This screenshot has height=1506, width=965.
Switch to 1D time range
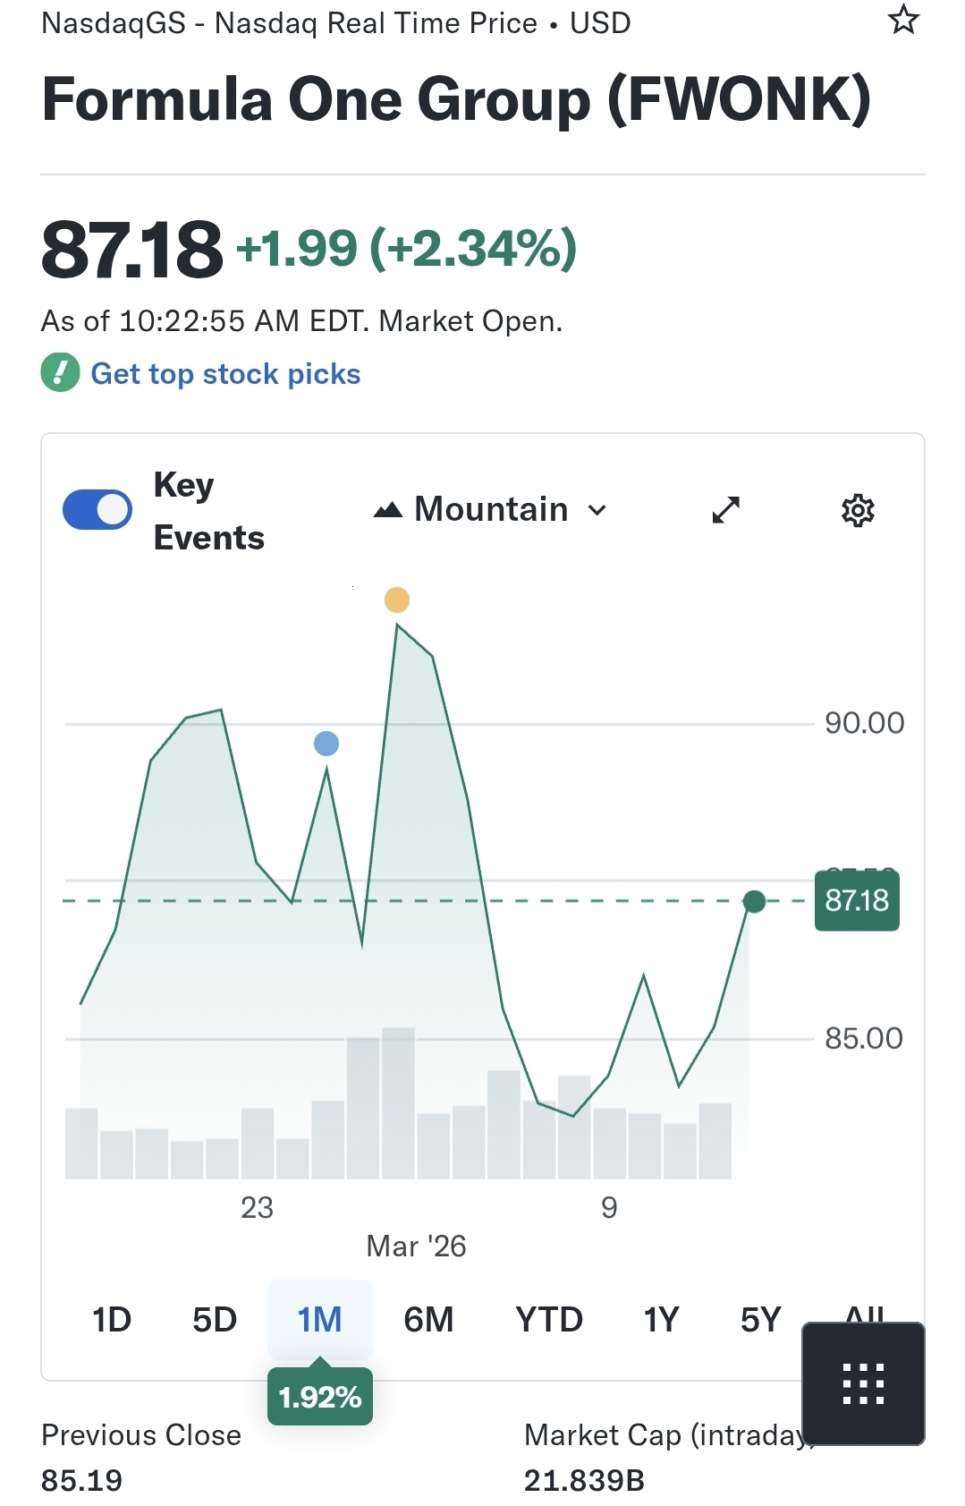tap(112, 1320)
